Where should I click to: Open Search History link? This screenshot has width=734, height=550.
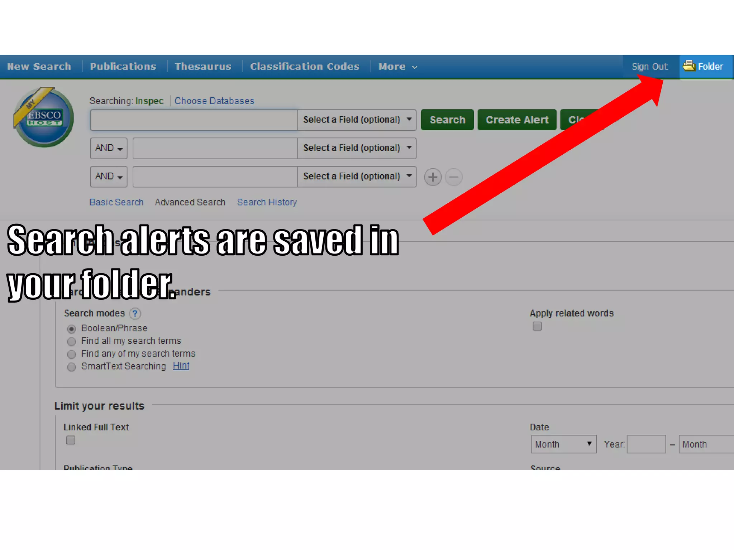point(267,202)
